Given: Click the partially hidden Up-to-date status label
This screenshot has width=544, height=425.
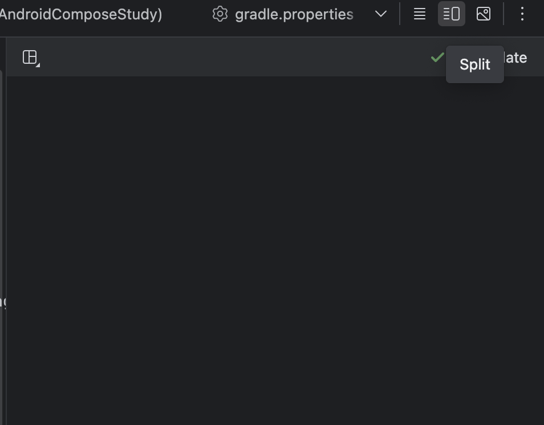Looking at the screenshot, I should pyautogui.click(x=515, y=58).
